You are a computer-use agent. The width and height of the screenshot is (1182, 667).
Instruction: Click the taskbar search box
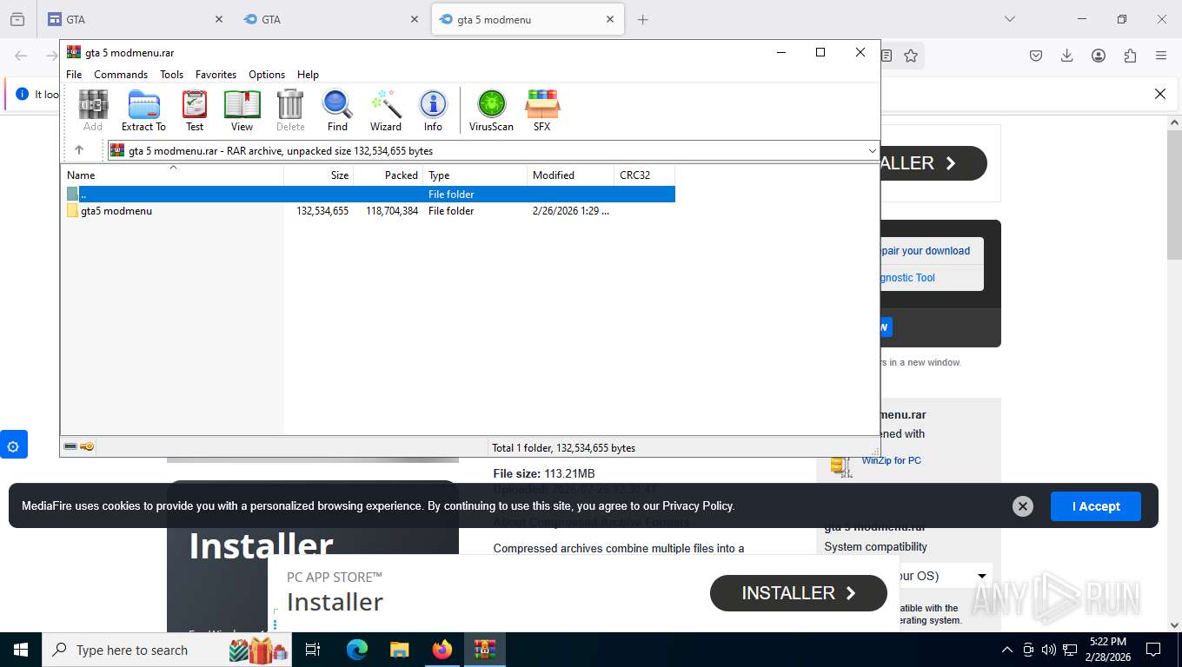point(168,650)
